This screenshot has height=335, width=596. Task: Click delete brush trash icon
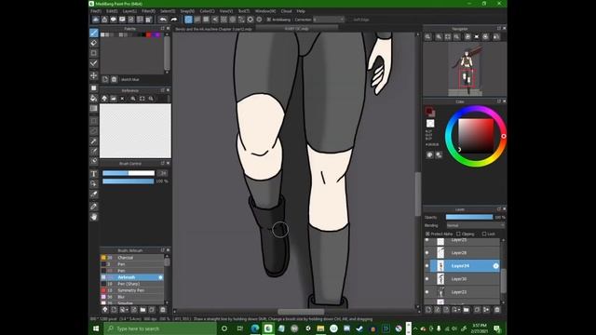[x=163, y=310]
